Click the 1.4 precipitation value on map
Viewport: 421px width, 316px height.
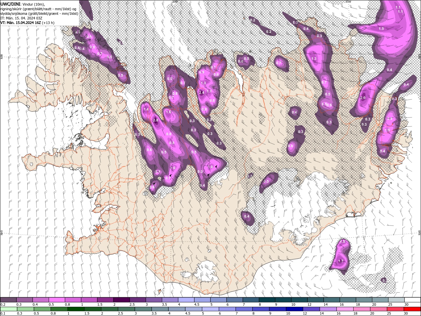[x=146, y=109]
